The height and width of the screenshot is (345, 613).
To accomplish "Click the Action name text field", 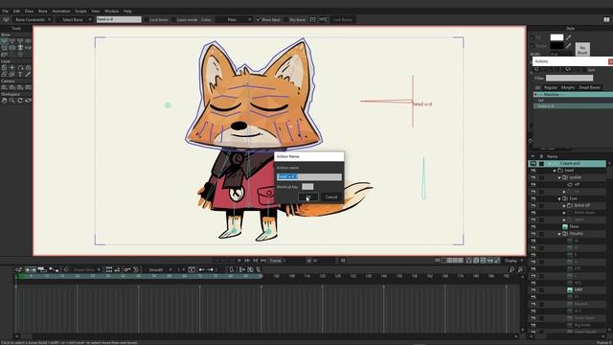I will 308,176.
